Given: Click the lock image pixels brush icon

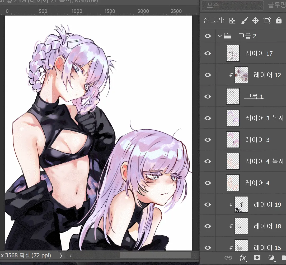Looking at the screenshot, I should (x=244, y=21).
